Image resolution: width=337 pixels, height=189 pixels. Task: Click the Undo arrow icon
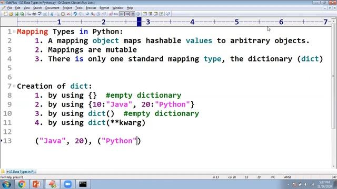[x=75, y=14]
